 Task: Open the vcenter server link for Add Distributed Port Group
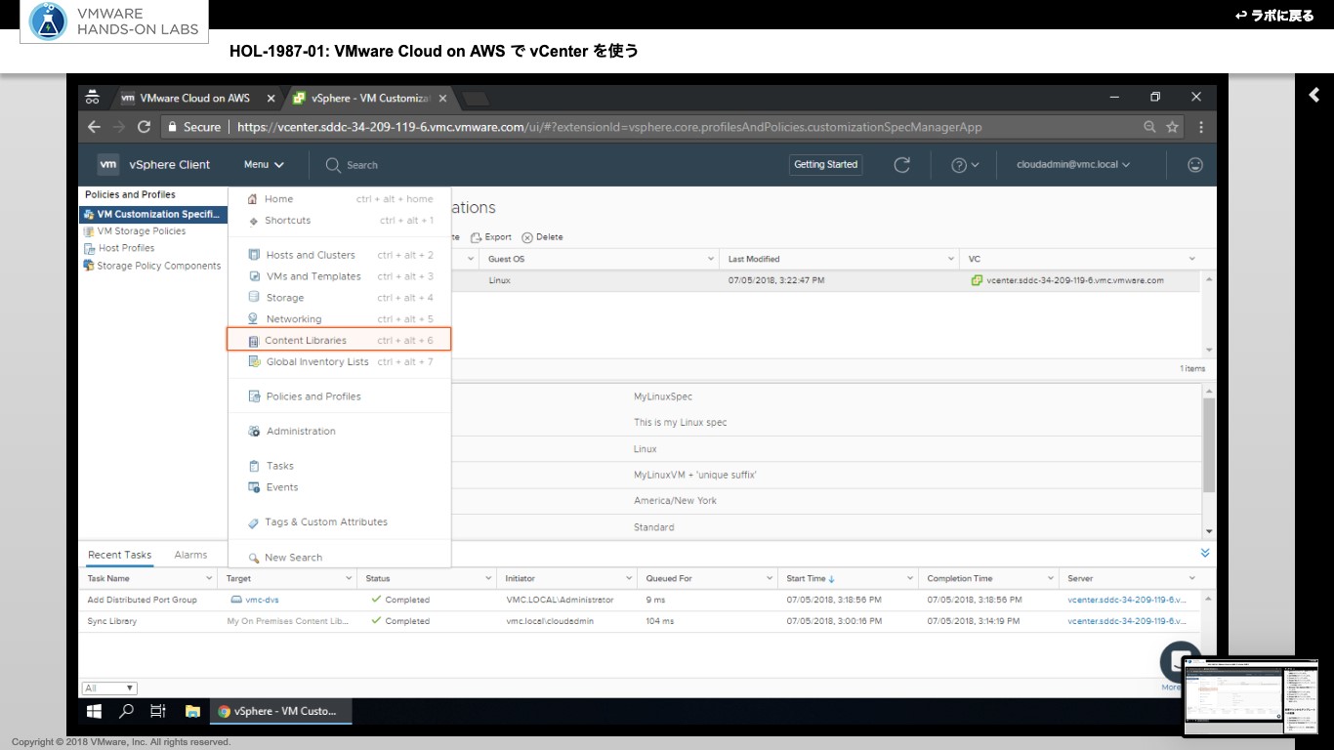[x=1127, y=600]
